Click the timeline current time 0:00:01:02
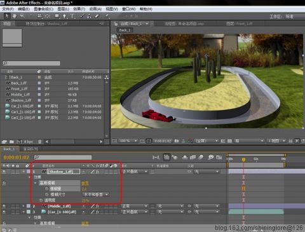This screenshot has width=305, height=232. point(16,157)
